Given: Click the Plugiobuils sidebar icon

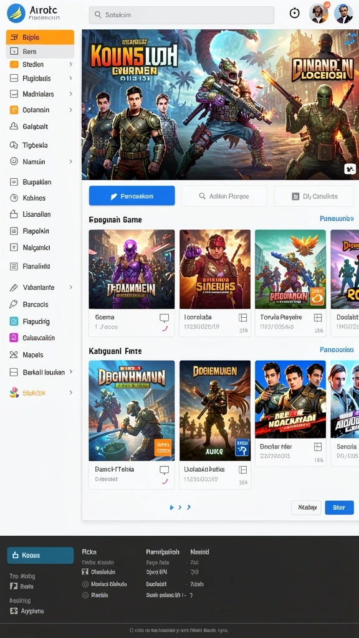Looking at the screenshot, I should click(x=14, y=78).
